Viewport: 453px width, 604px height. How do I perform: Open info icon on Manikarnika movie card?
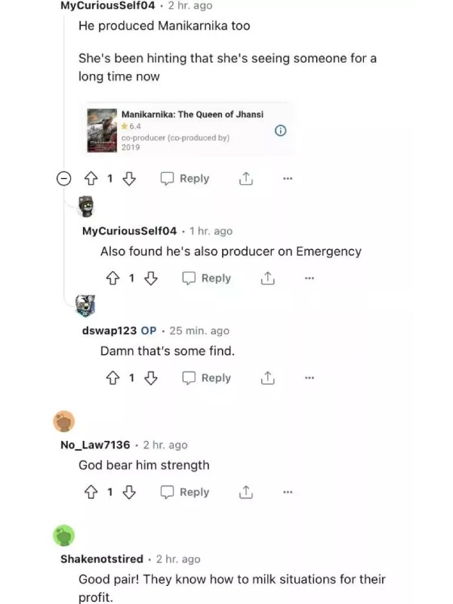280,131
